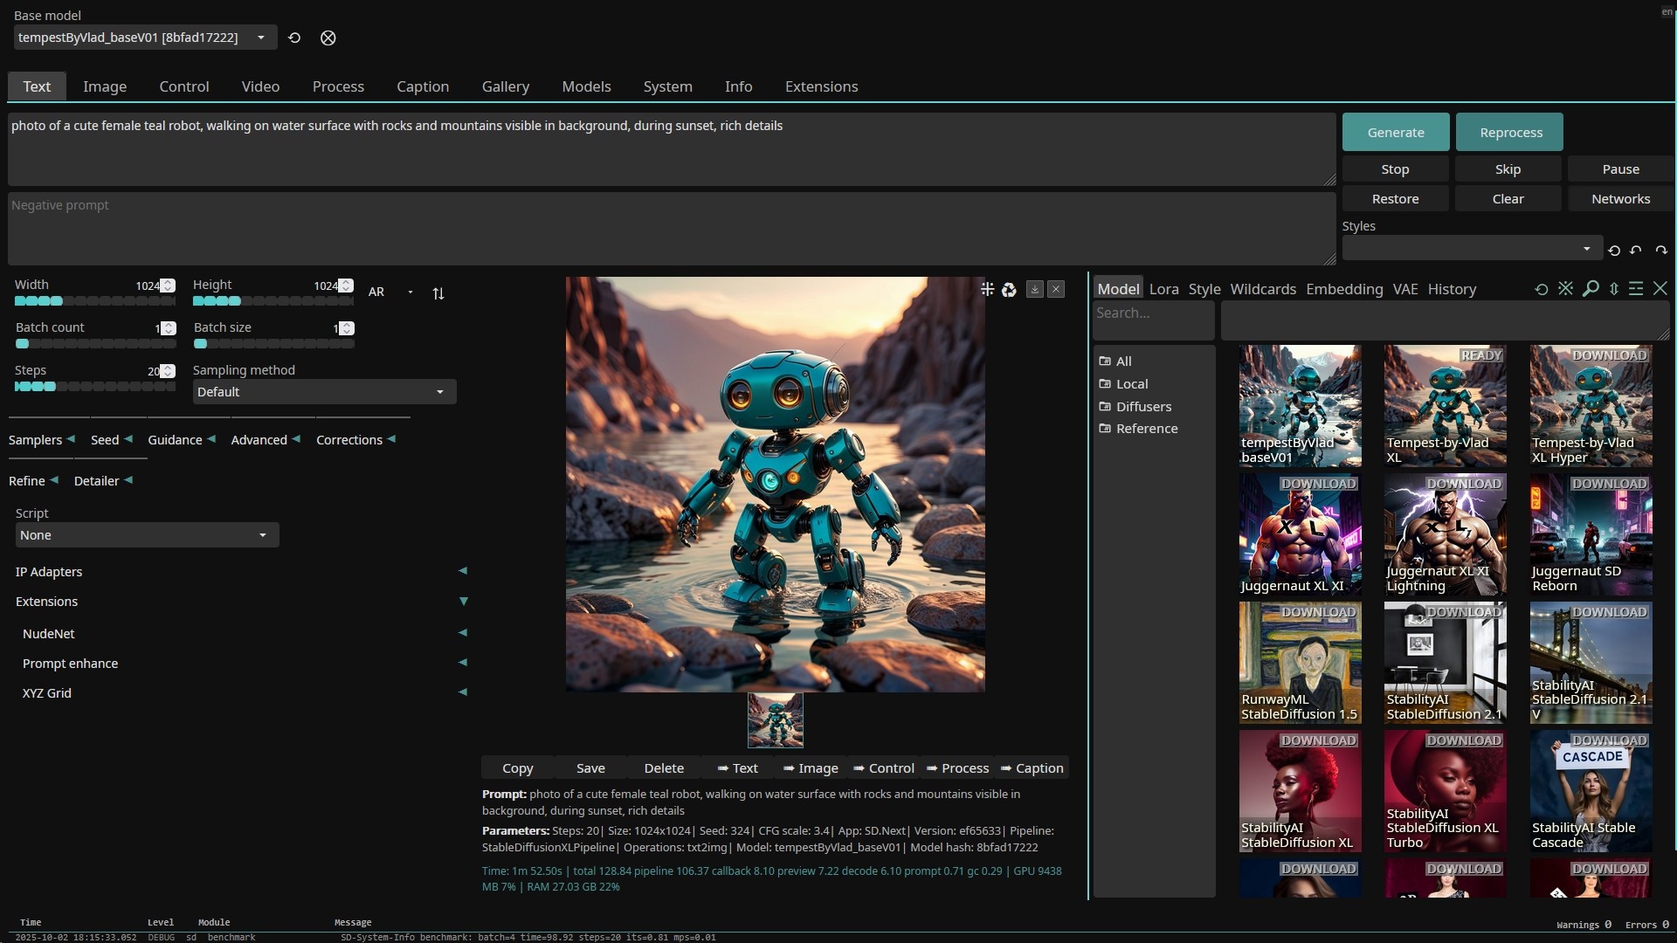Image resolution: width=1677 pixels, height=943 pixels.
Task: Open the Script dropdown
Action: (x=147, y=535)
